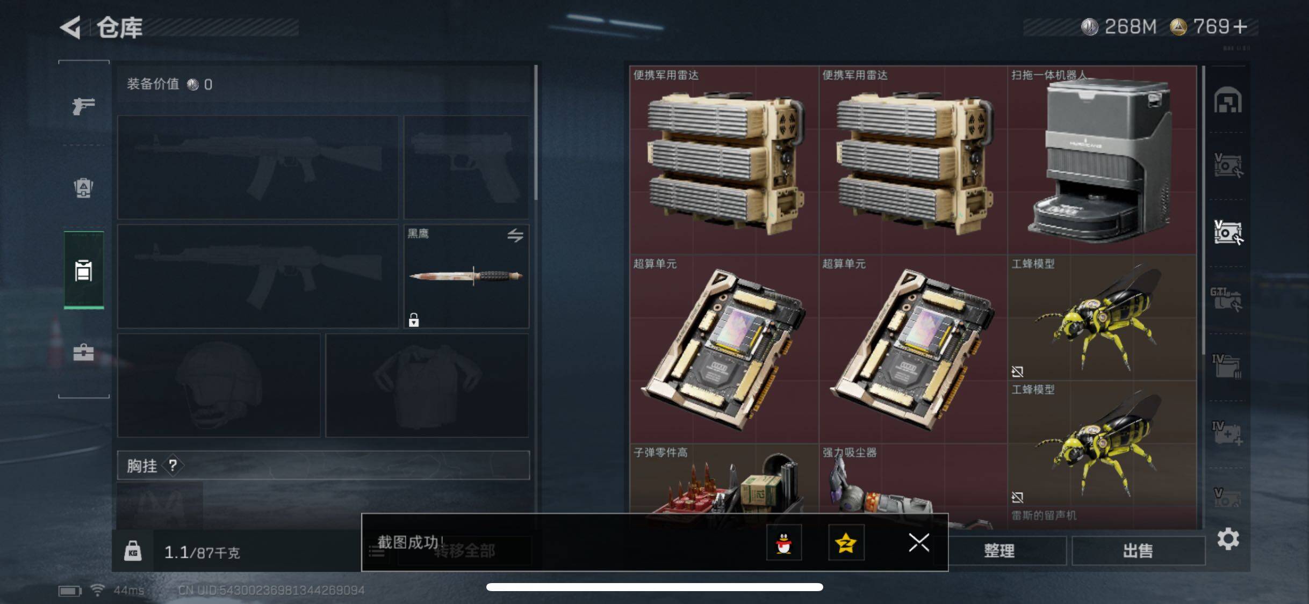Click the 整理 sort button
Image resolution: width=1309 pixels, height=604 pixels.
pos(999,550)
